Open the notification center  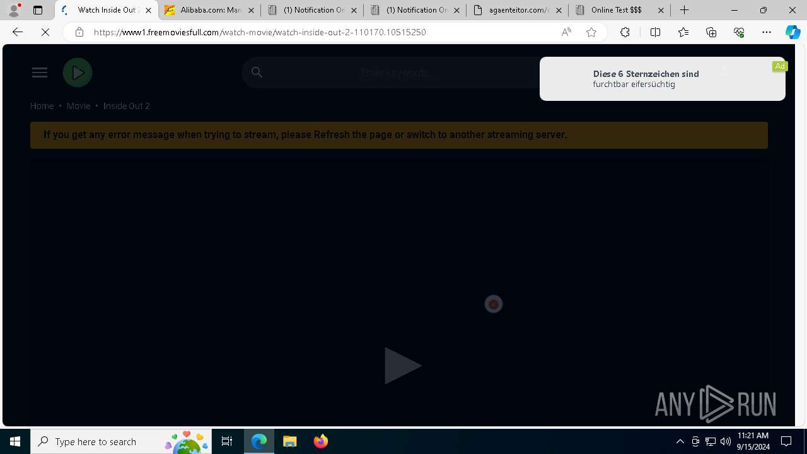[x=786, y=441]
